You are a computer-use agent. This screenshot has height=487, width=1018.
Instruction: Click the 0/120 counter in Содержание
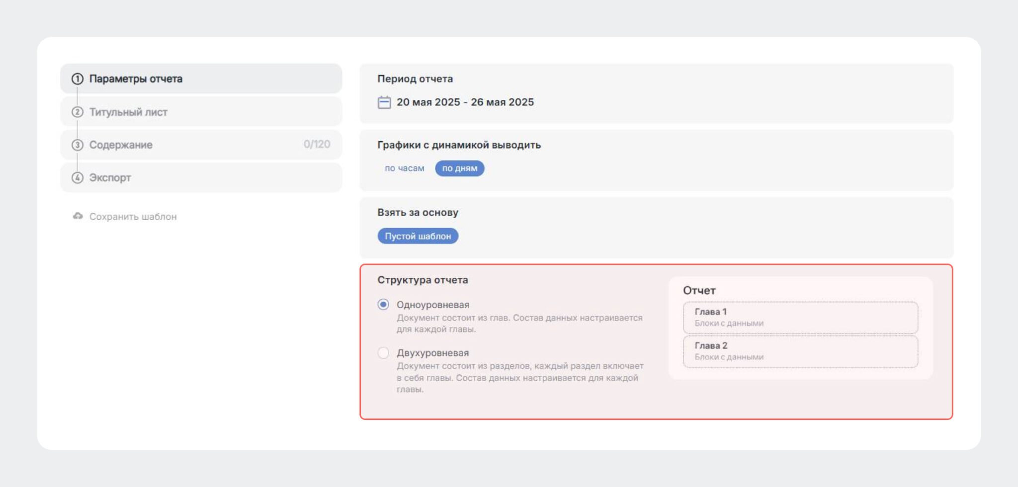[317, 144]
